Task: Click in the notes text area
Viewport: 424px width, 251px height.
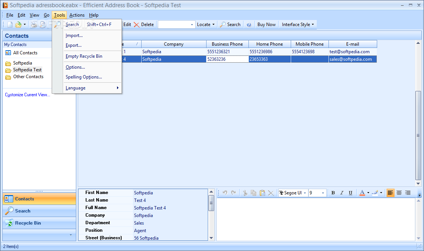Action: tap(316, 219)
